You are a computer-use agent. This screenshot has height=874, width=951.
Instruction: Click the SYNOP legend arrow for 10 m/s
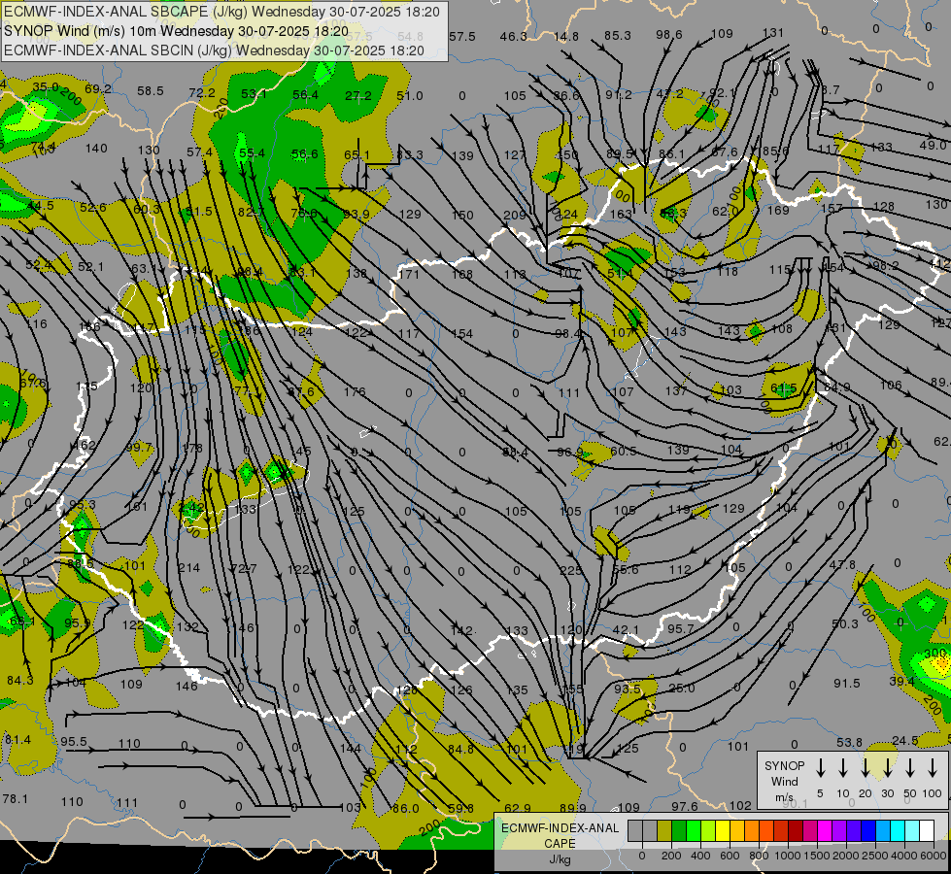[x=842, y=767]
